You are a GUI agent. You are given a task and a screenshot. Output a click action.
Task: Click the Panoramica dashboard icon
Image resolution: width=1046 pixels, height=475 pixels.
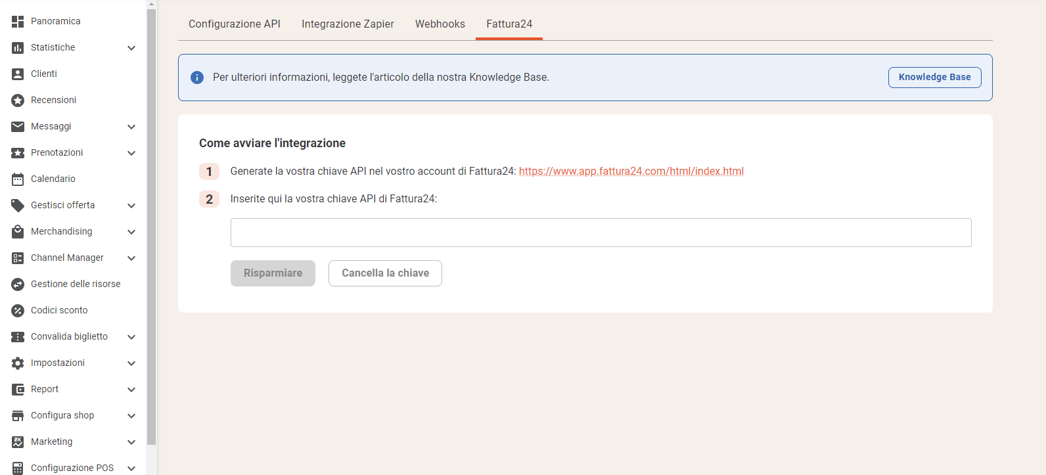[18, 22]
